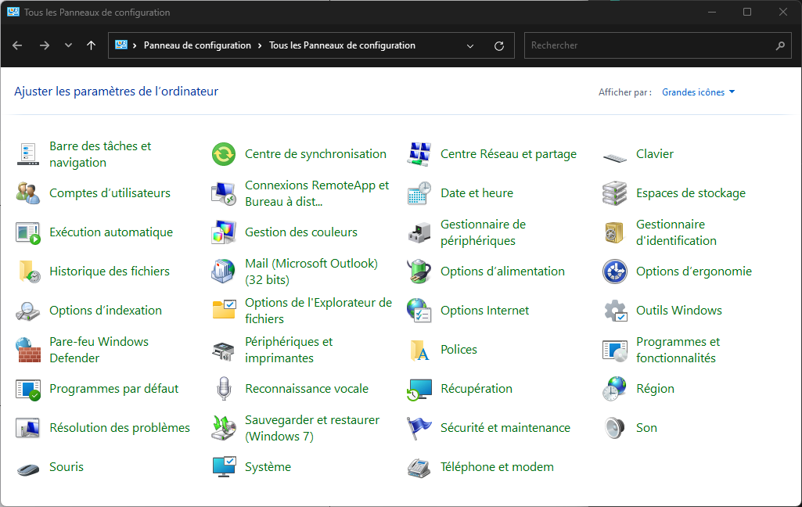Expand the chevron after Panneau de configuration
802x507 pixels.
pos(260,45)
